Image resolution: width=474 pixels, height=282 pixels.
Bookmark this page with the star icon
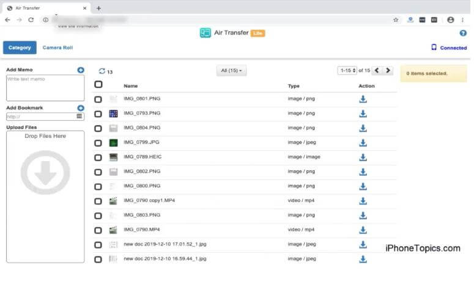coord(396,20)
